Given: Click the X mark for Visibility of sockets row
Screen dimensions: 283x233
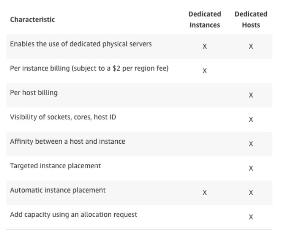Looking at the screenshot, I should pos(251,120).
